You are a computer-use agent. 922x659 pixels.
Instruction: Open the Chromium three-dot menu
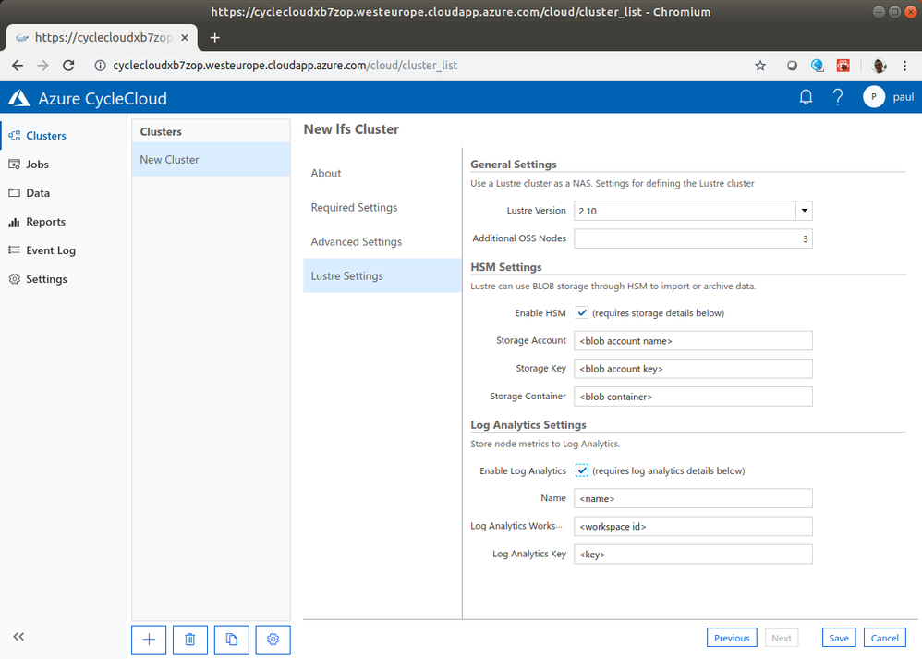click(905, 66)
